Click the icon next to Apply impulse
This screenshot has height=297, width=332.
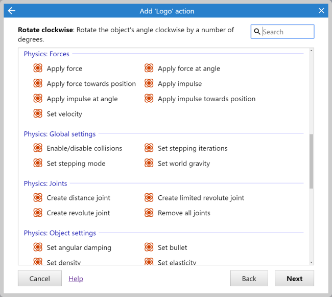149,83
